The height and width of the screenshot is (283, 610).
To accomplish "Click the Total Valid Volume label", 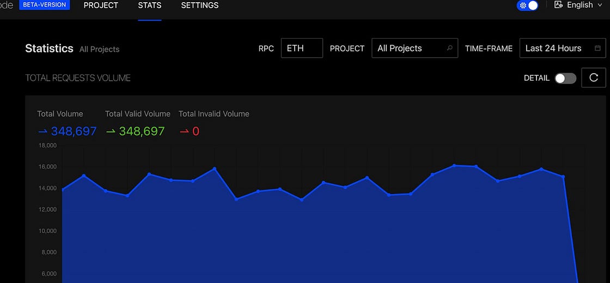I will [138, 114].
